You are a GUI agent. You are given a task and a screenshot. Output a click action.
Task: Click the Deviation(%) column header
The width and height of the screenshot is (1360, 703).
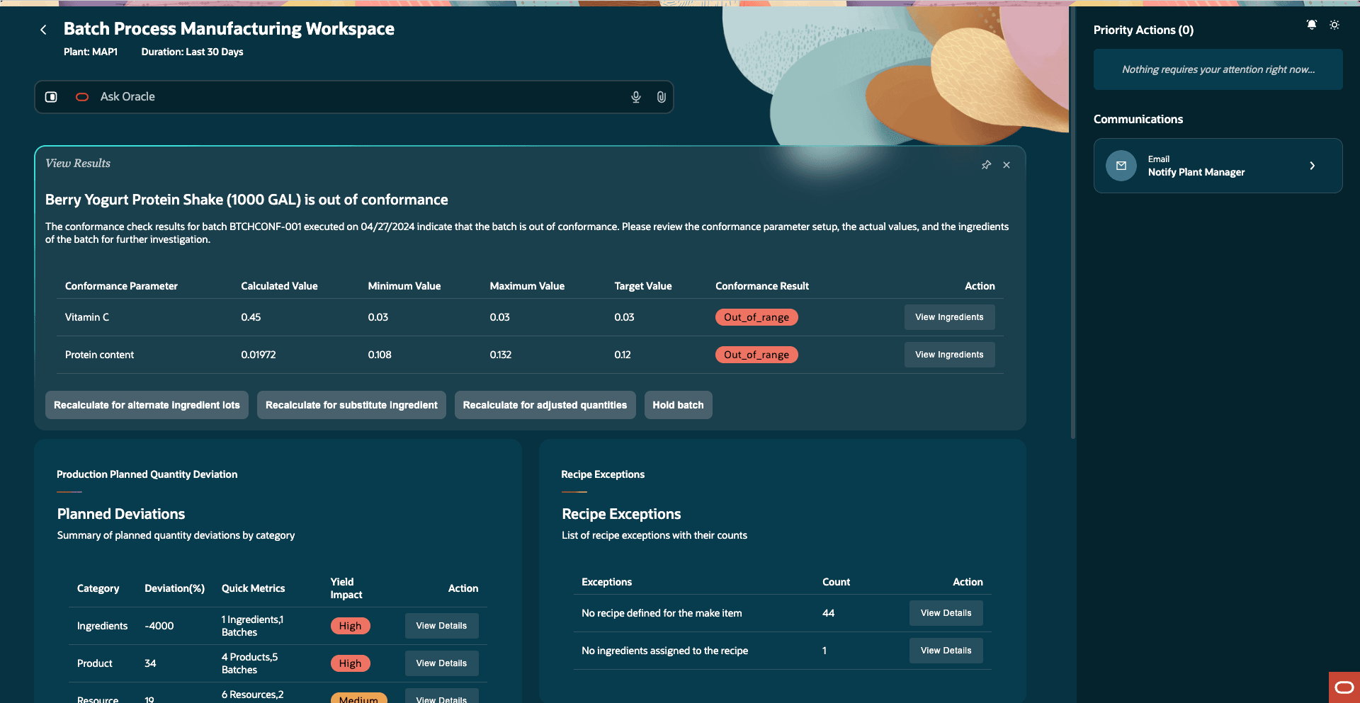174,588
